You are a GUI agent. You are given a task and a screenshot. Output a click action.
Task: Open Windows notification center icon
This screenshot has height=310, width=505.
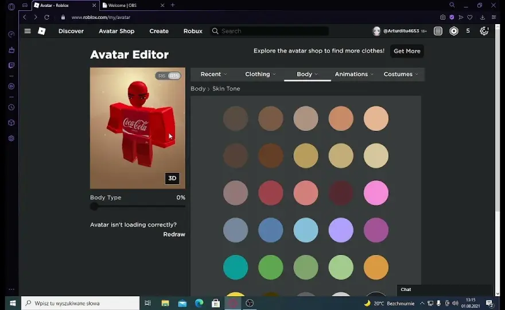point(490,303)
